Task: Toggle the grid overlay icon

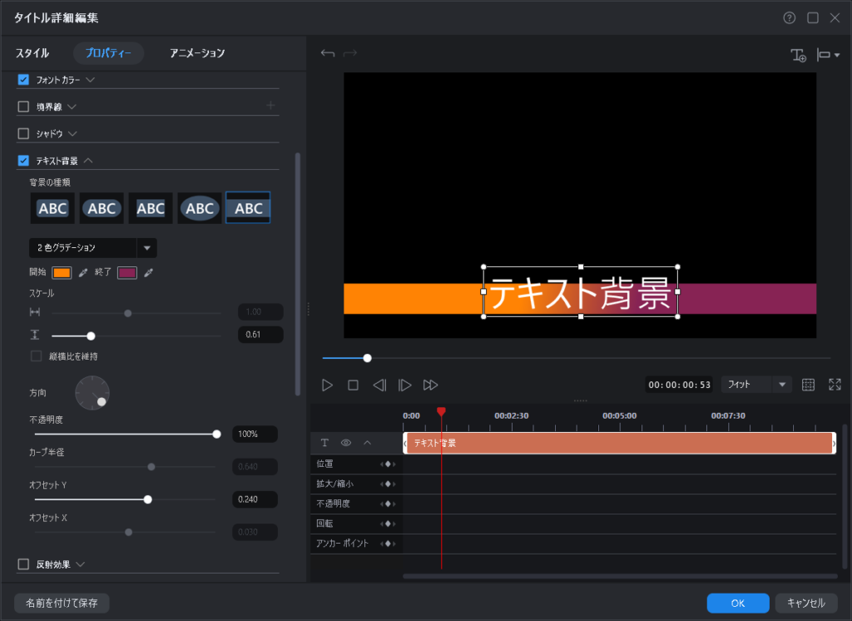Action: pos(808,385)
